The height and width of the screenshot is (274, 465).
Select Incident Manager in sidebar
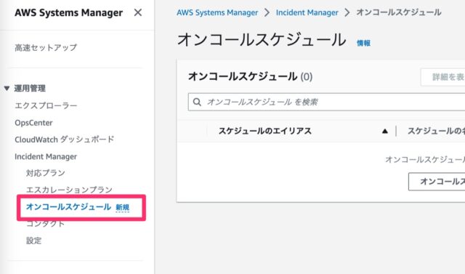point(46,156)
